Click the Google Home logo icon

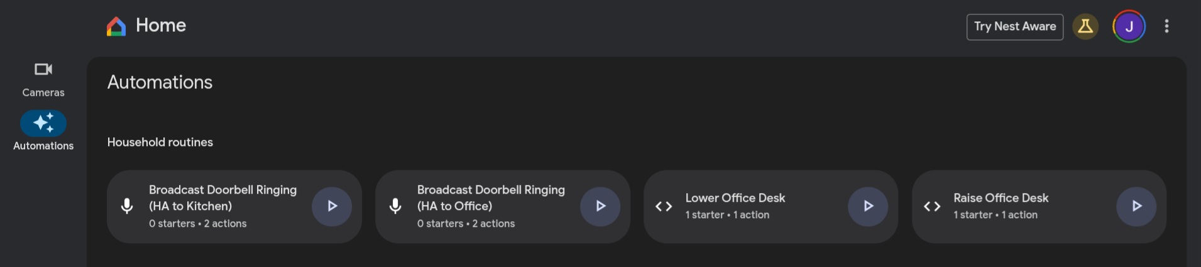[x=116, y=26]
